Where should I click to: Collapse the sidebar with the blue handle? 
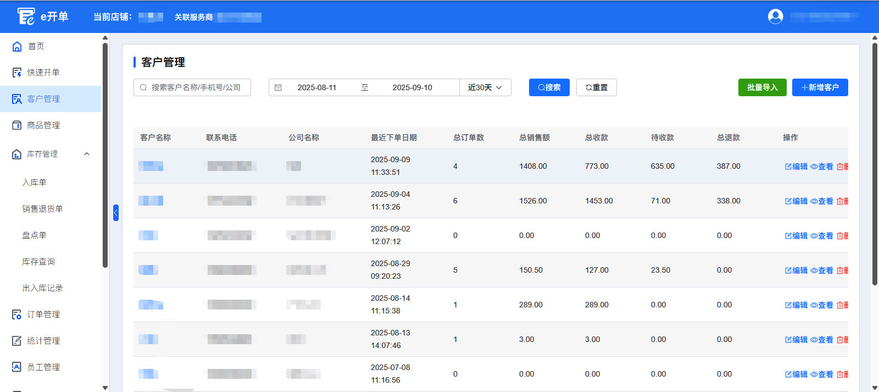pyautogui.click(x=116, y=212)
